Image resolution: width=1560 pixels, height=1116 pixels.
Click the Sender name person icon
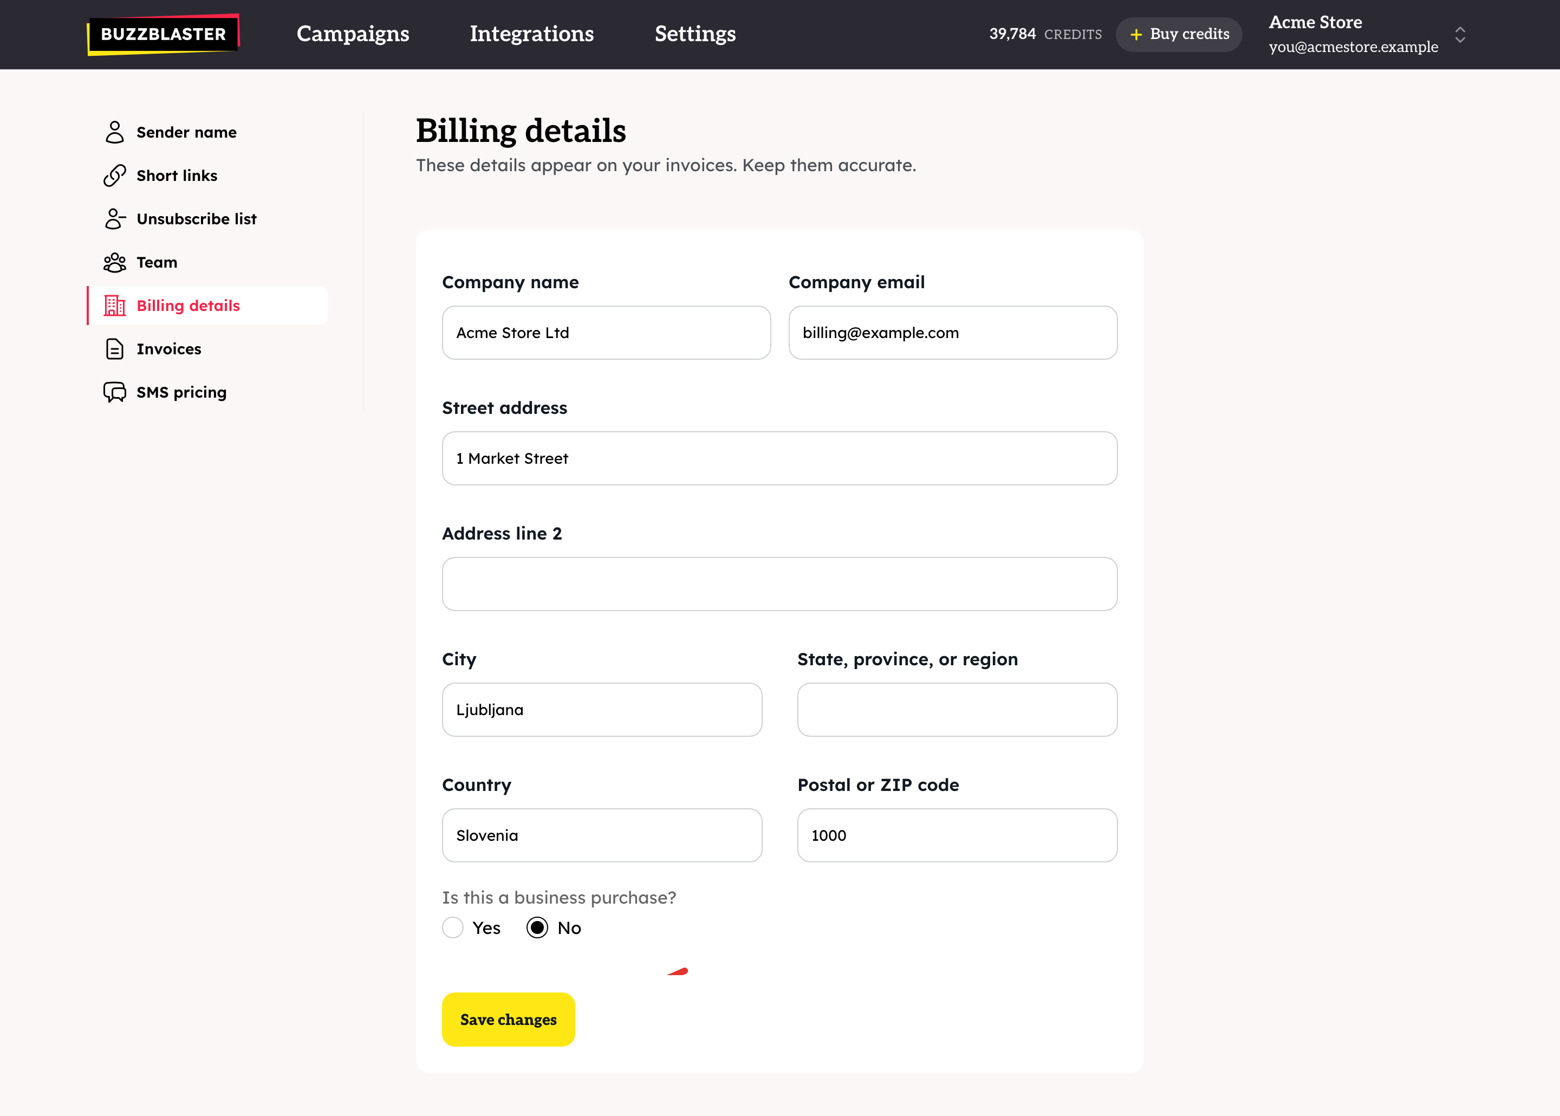tap(115, 132)
